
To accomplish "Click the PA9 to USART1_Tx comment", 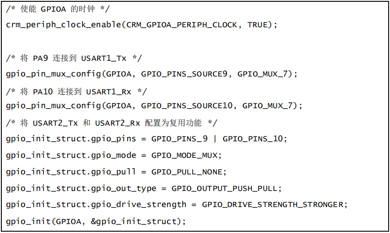I will coord(74,58).
